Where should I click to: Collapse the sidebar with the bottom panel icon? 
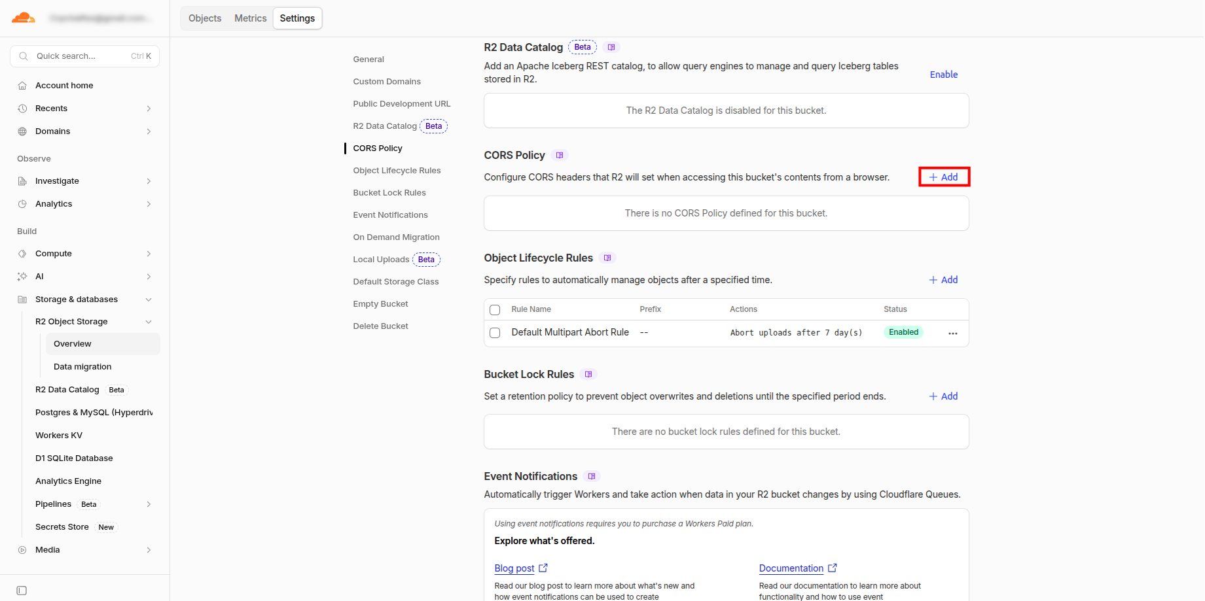pos(22,591)
